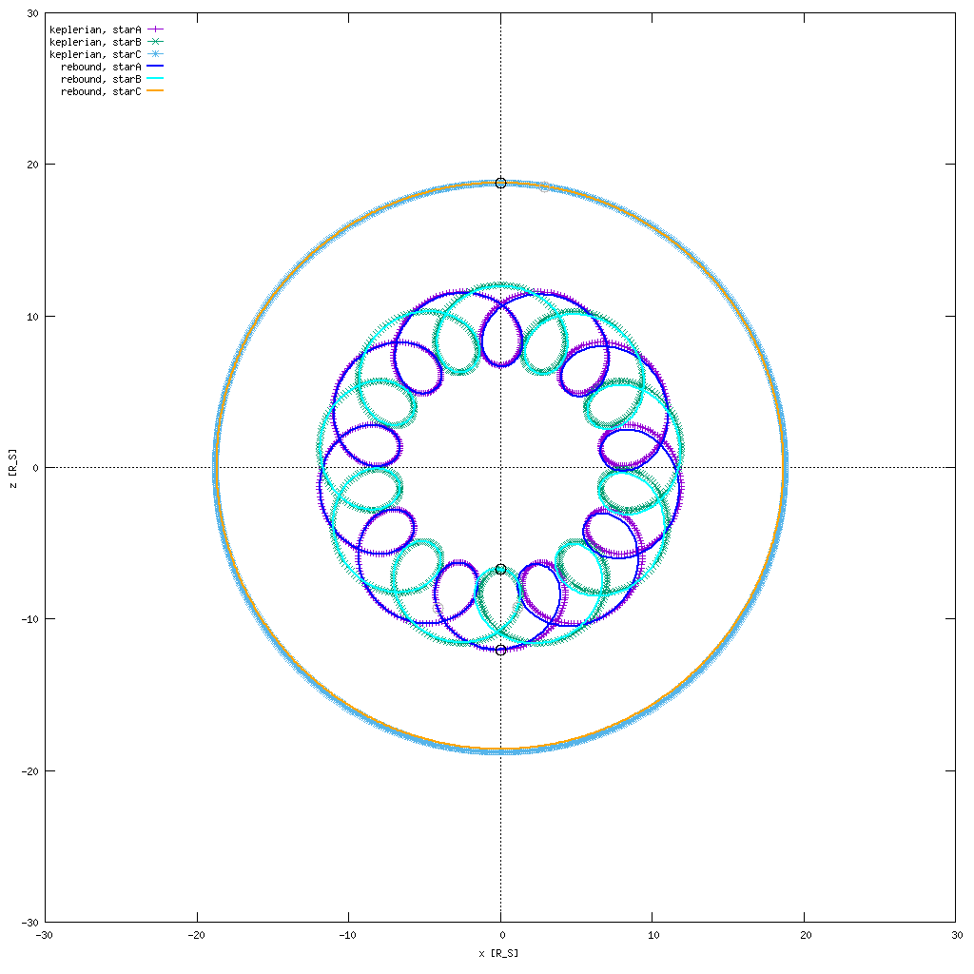Image resolution: width=974 pixels, height=974 pixels.
Task: Click the 'rebound, starA' legend label
Action: tap(101, 68)
